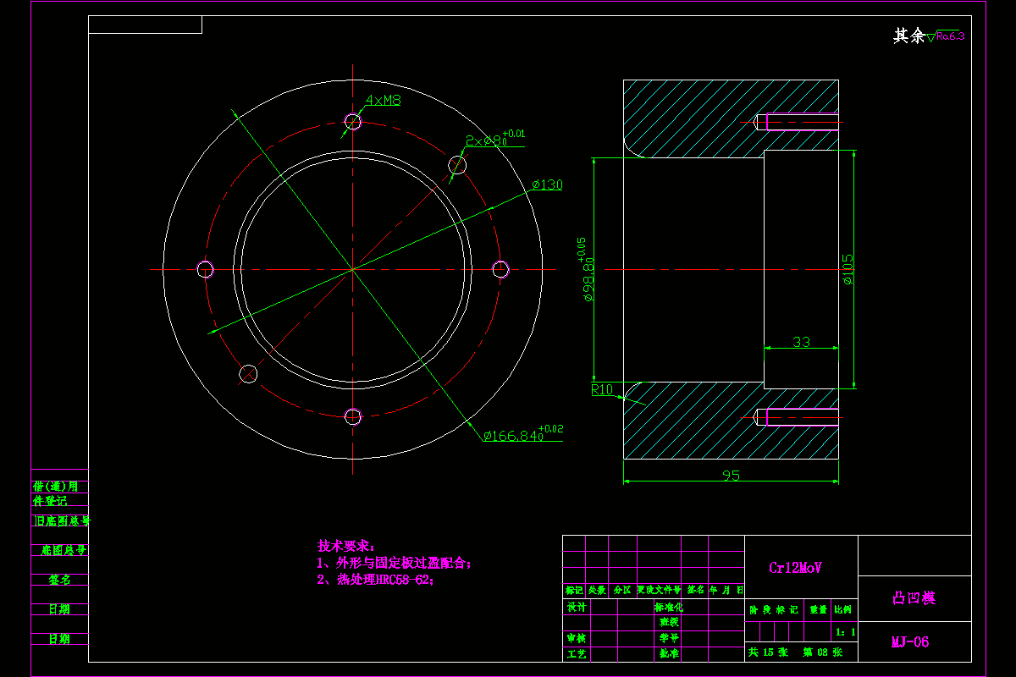Select the scale value '1:1'
This screenshot has width=1016, height=677.
point(845,632)
